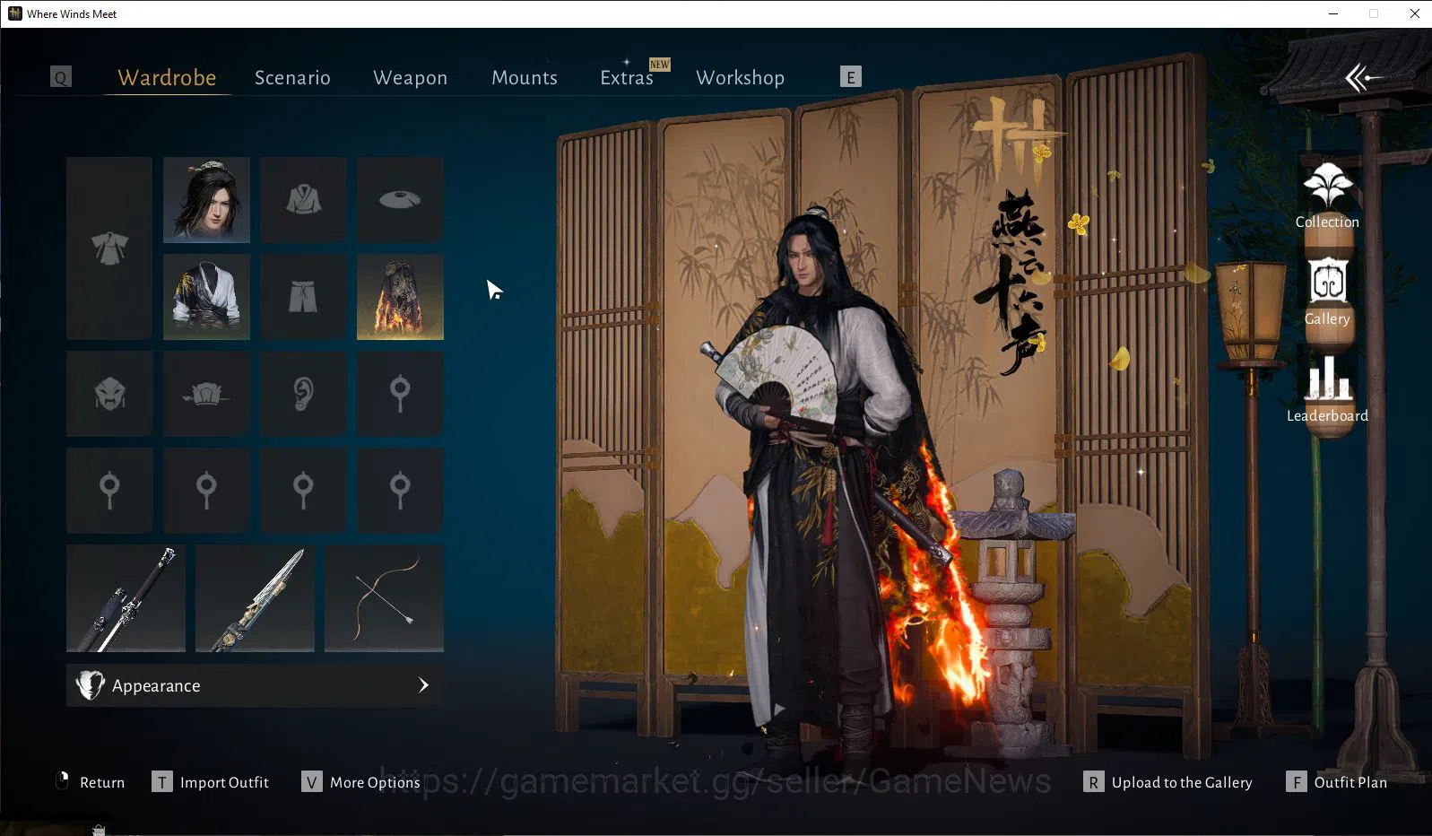Image resolution: width=1432 pixels, height=836 pixels.
Task: Select the empty headwear crown slot
Action: 206,394
